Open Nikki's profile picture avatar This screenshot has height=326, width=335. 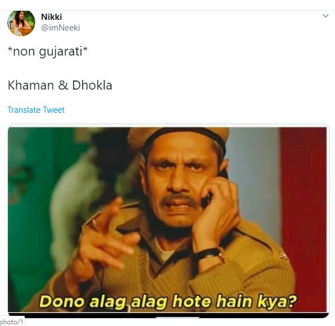click(x=21, y=23)
